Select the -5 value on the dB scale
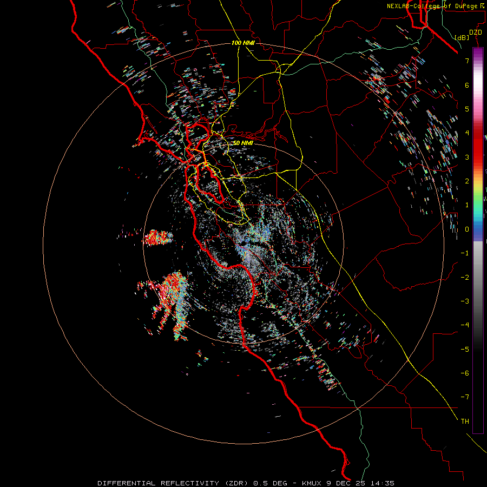Viewport: 487px width, 487px height. [x=465, y=349]
